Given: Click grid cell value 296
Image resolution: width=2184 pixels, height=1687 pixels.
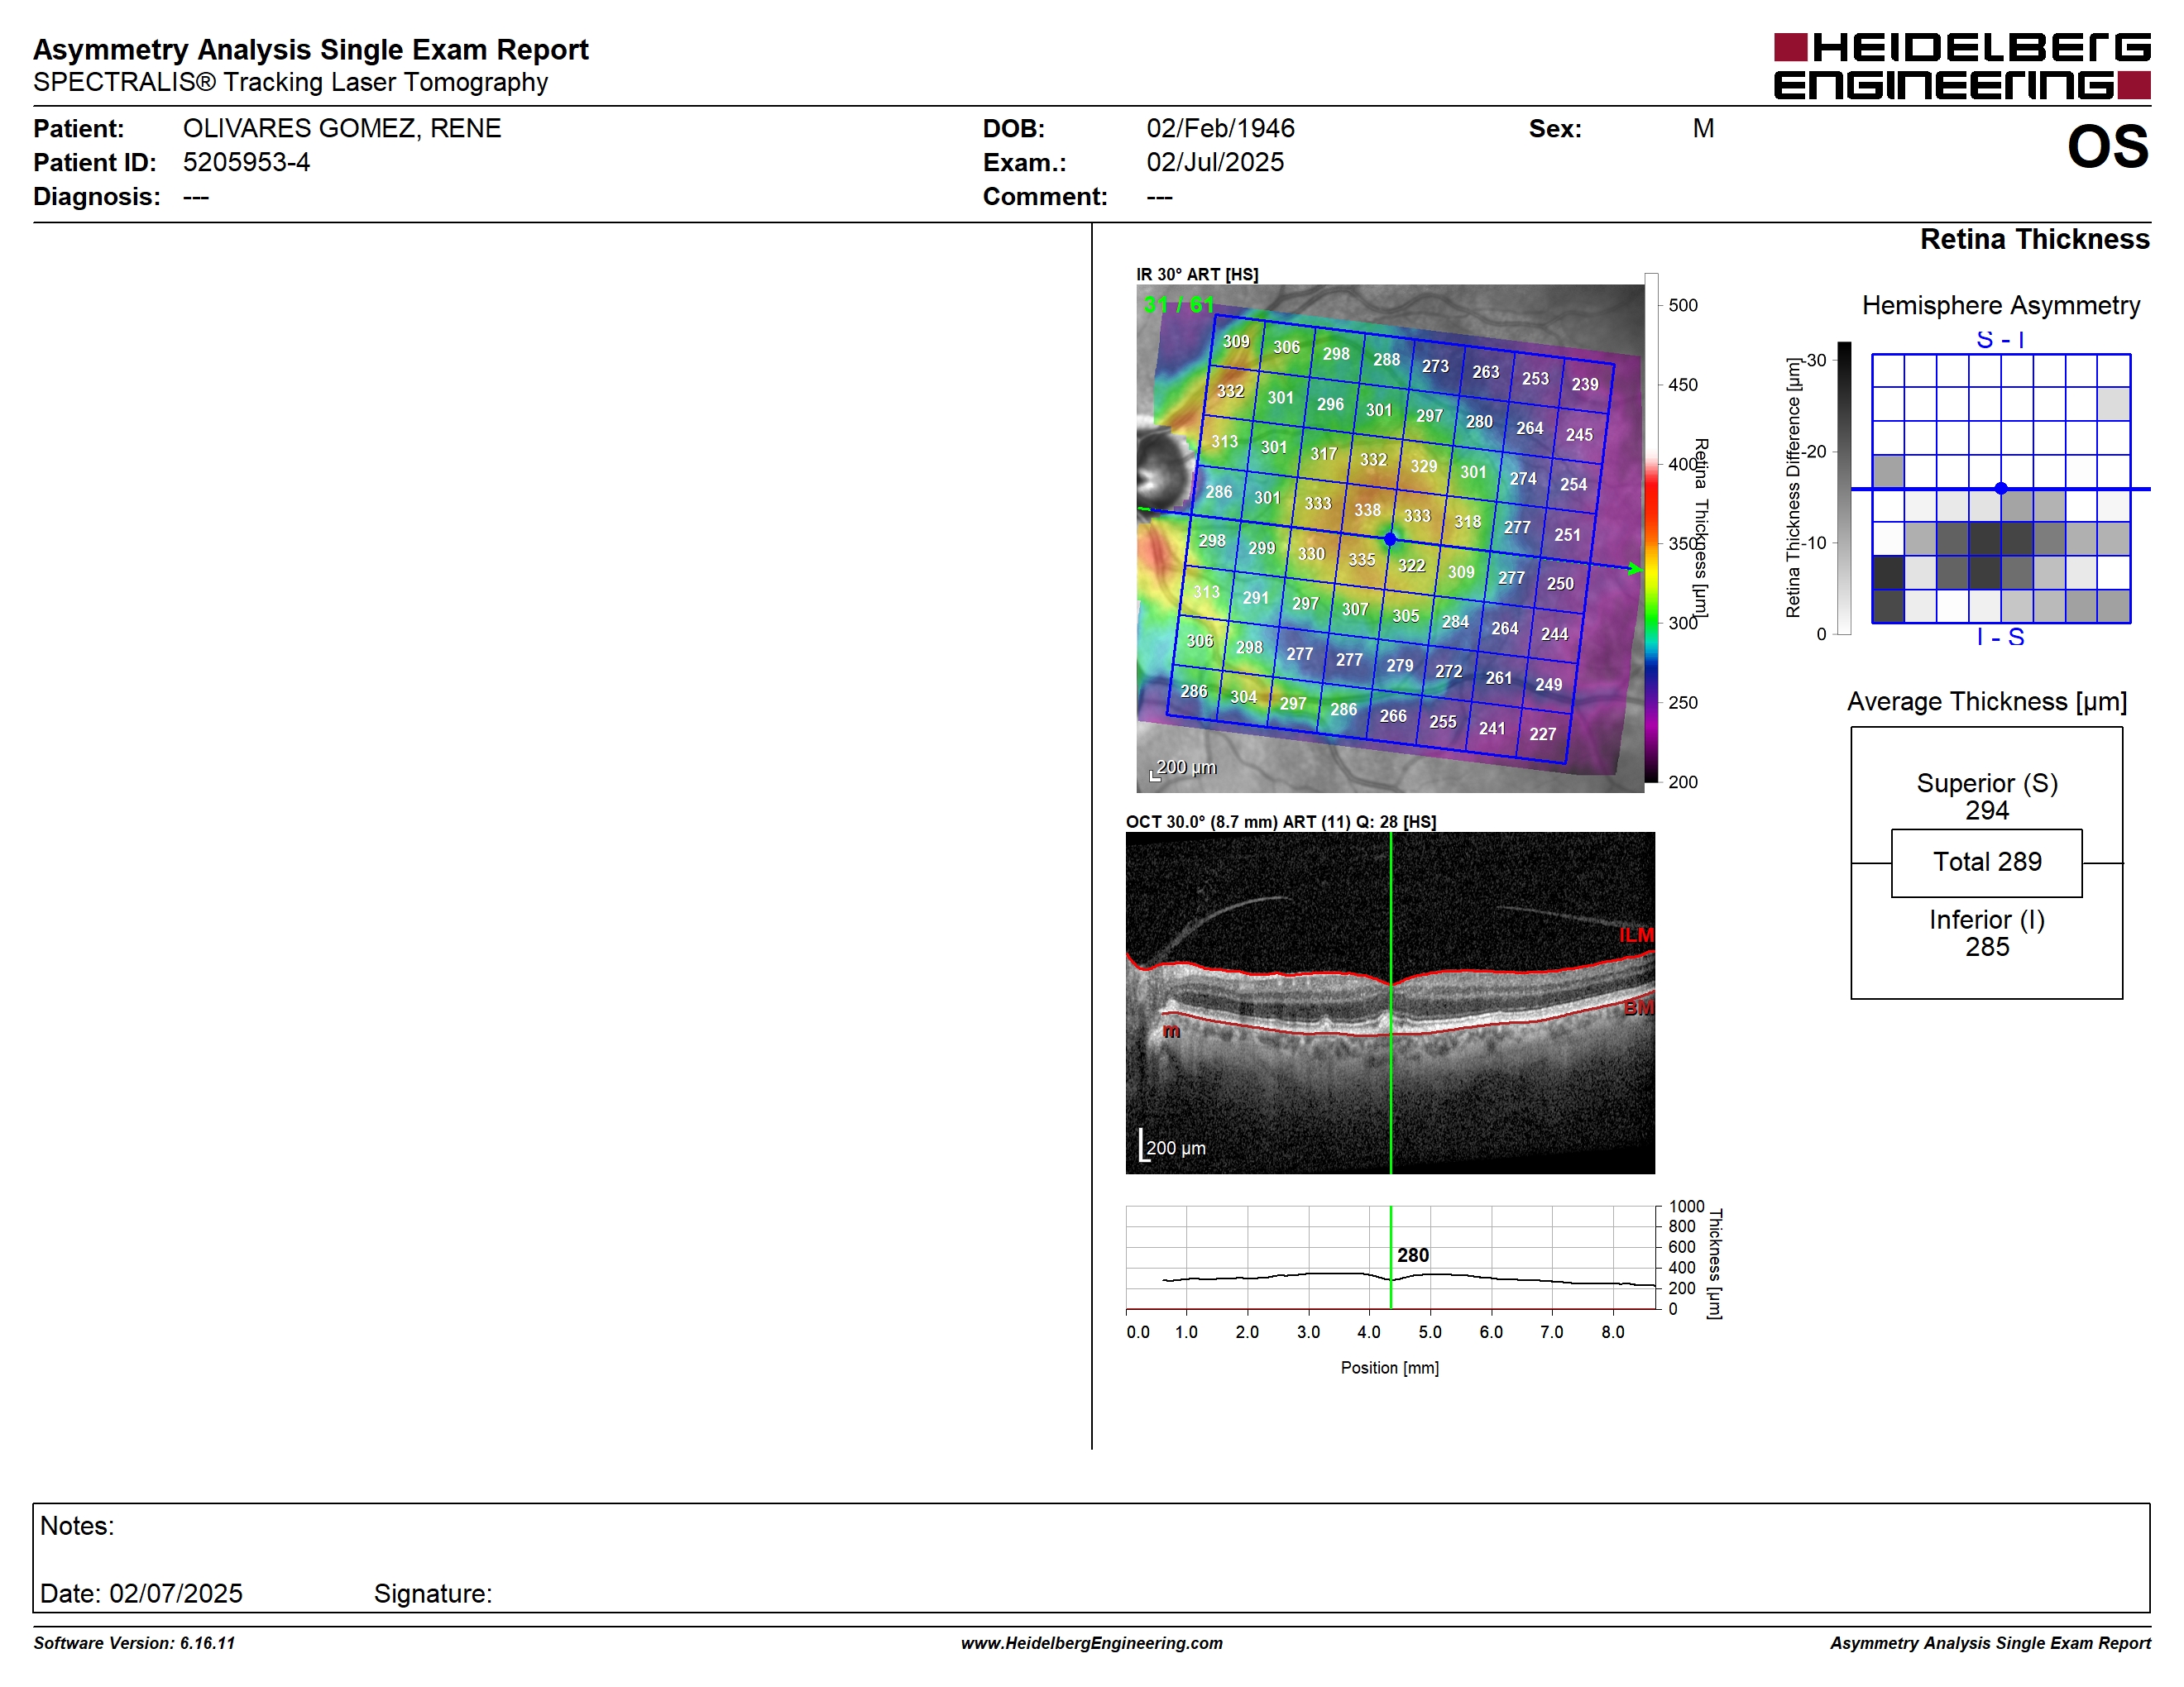Looking at the screenshot, I should tap(1330, 404).
